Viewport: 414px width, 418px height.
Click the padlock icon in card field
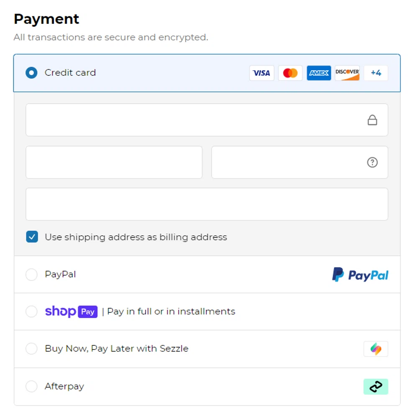click(x=372, y=120)
